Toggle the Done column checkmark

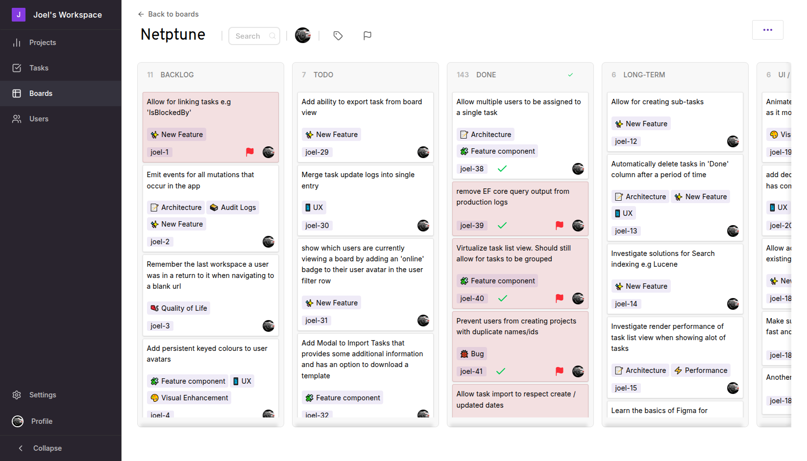[570, 75]
